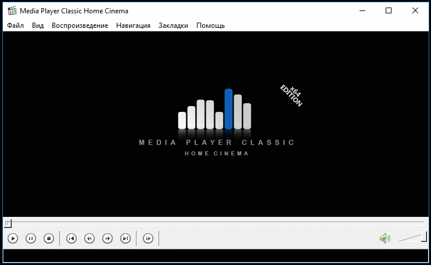Screen dimensions: 431x265
Task: Minimize the Media Player Classic window
Action: (x=362, y=10)
